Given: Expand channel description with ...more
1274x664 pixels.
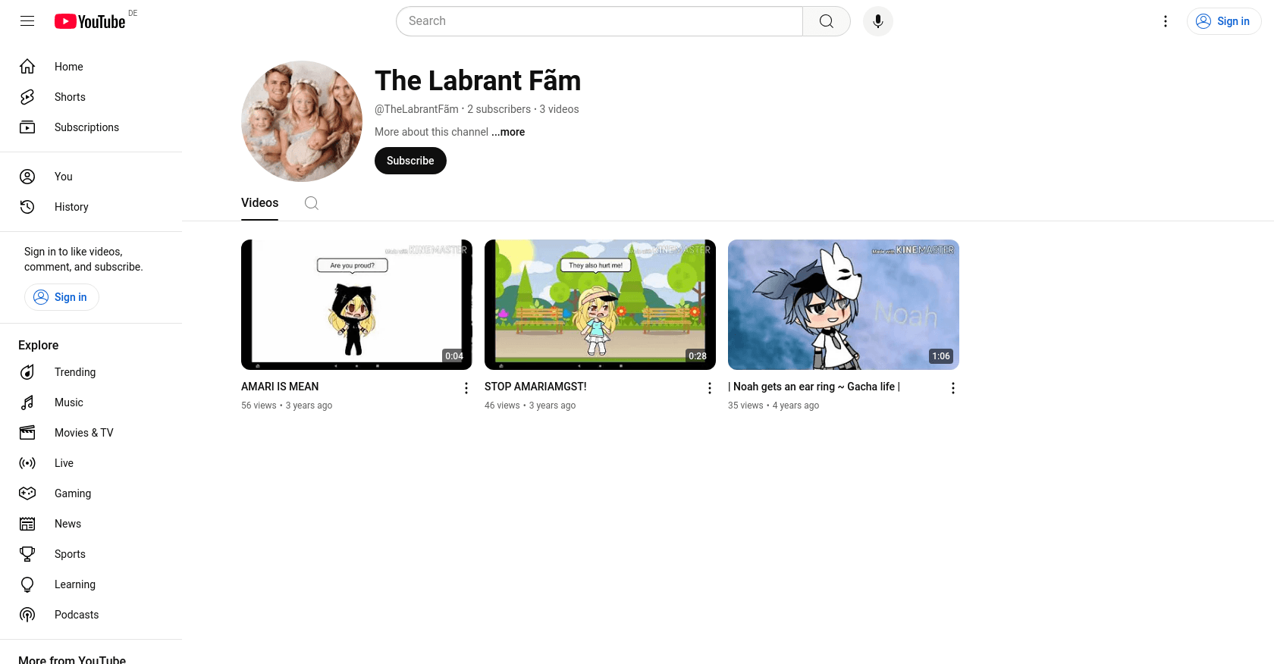Looking at the screenshot, I should click(508, 132).
